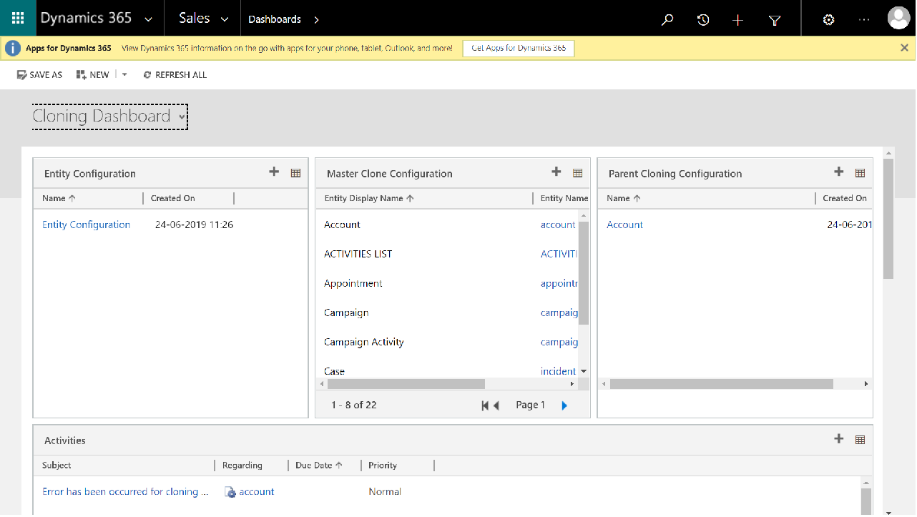Click the quick create plus icon

tap(738, 20)
